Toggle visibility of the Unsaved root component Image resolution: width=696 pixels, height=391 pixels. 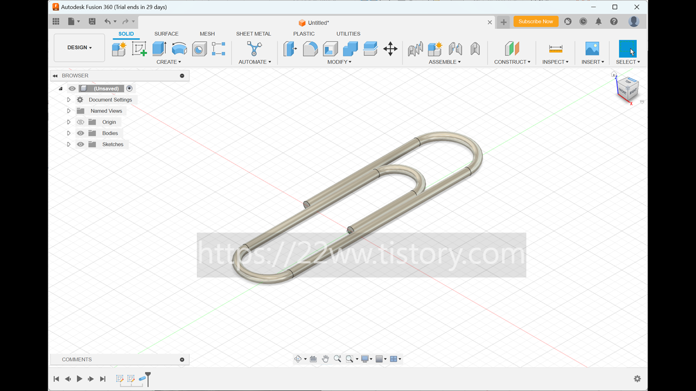pyautogui.click(x=72, y=89)
